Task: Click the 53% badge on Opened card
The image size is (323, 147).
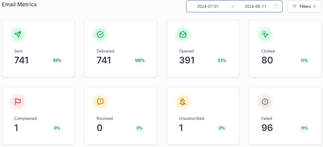Action: [222, 61]
